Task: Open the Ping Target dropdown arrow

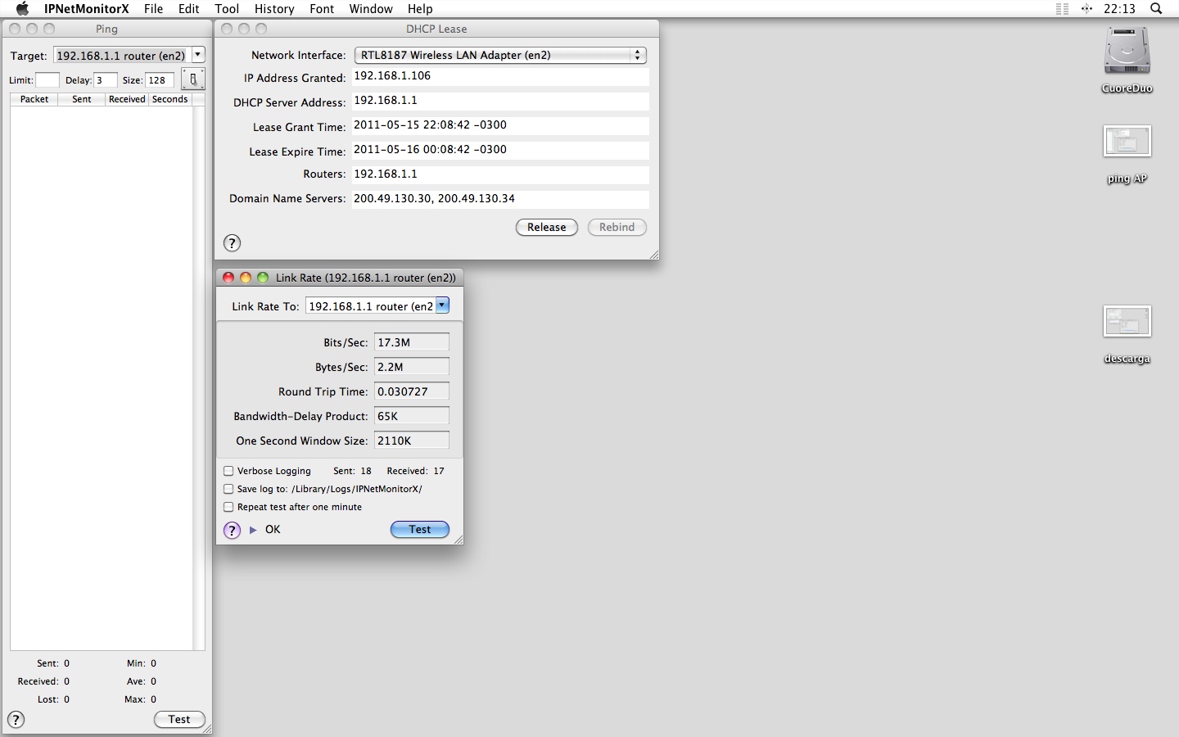Action: (x=197, y=55)
